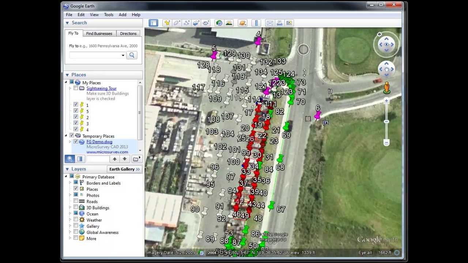Open the Edit menu
The height and width of the screenshot is (263, 468).
[81, 15]
